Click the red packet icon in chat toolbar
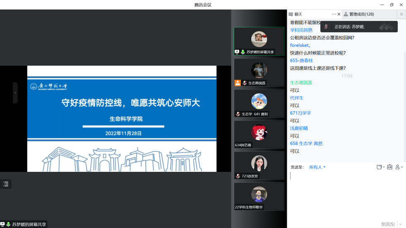This screenshot has height=228, width=406. pyautogui.click(x=389, y=167)
